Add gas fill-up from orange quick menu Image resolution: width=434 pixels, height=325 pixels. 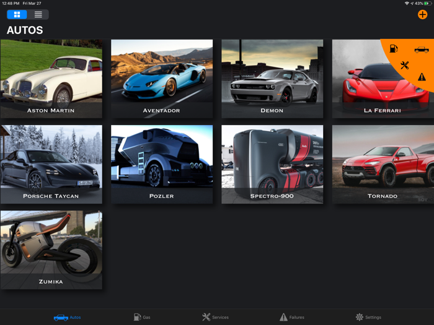click(394, 48)
